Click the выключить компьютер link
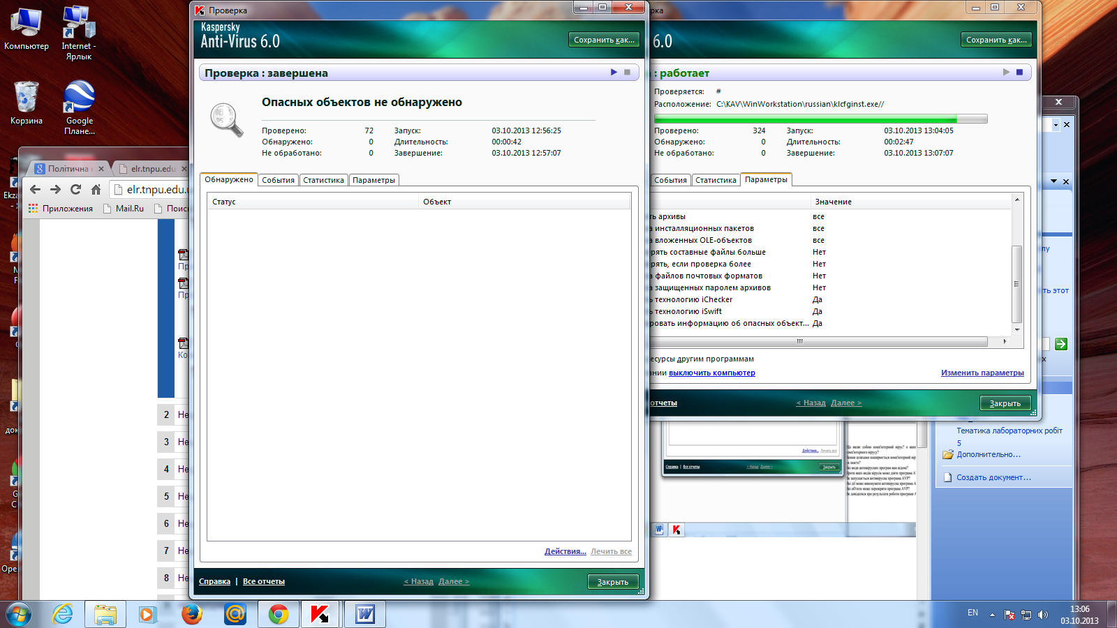The height and width of the screenshot is (628, 1117). tap(712, 373)
